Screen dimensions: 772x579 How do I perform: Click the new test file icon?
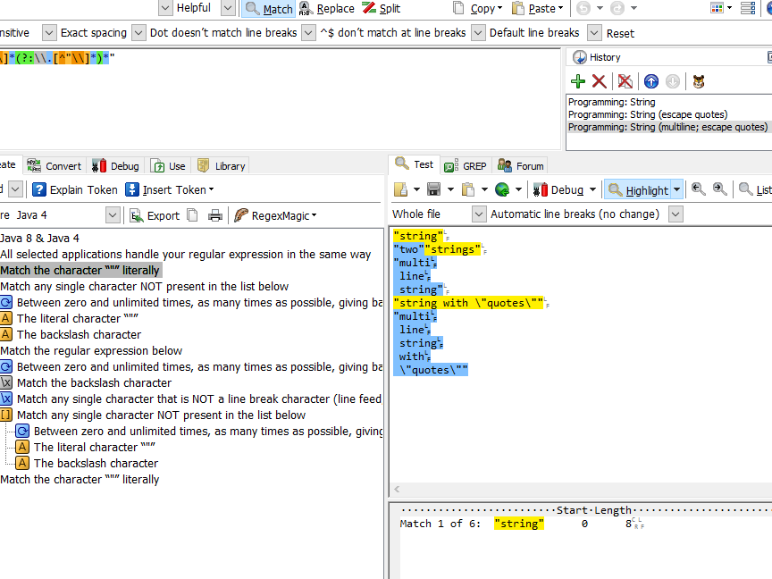click(401, 189)
